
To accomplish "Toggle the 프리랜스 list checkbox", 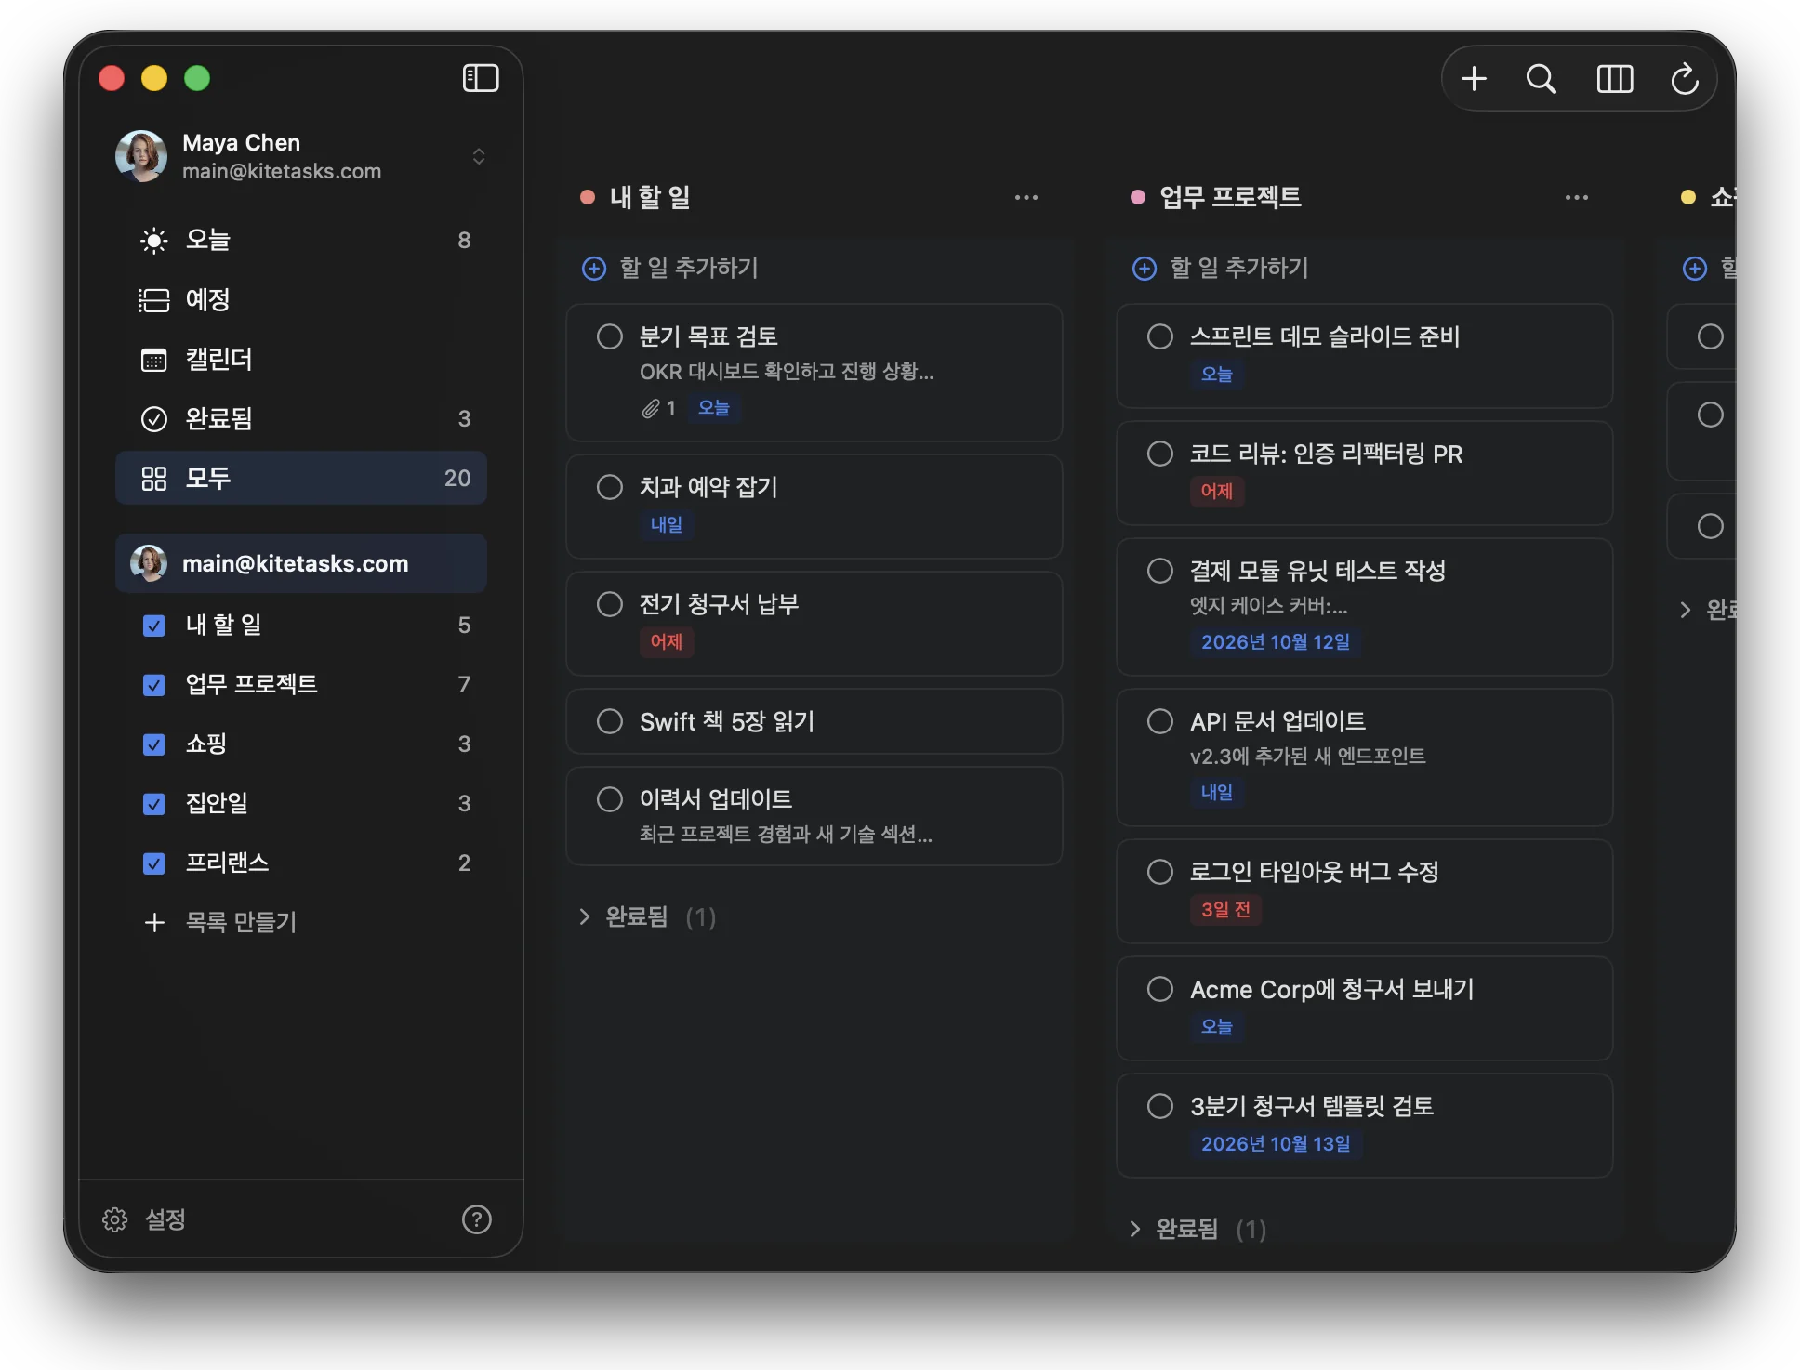I will pos(154,863).
